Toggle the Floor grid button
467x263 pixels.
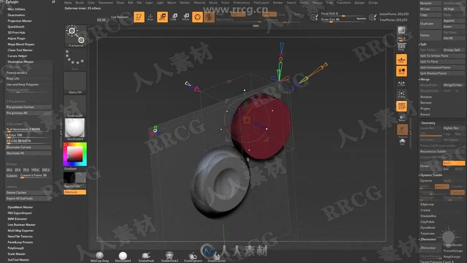click(x=401, y=60)
